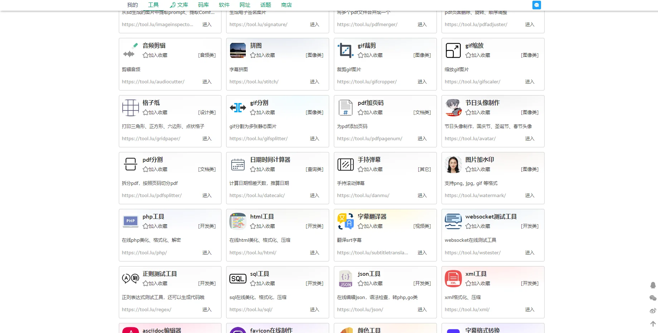Open the 网址 nav item
The width and height of the screenshot is (658, 333).
coord(245,5)
